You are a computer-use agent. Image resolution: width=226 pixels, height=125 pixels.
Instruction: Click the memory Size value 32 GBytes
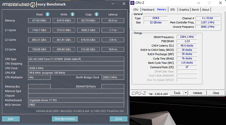pyautogui.click(x=156, y=23)
